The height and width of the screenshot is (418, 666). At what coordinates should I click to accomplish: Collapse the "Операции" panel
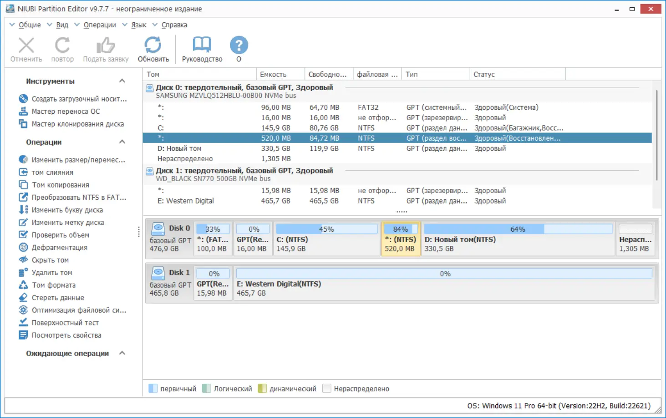(122, 142)
